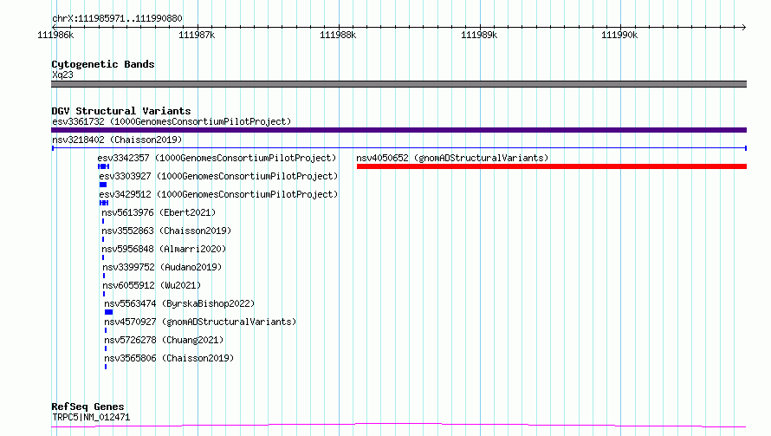This screenshot has width=771, height=436.
Task: Click the nsv4570927 (gnomADStructuralVariants) label
Action: pyautogui.click(x=200, y=322)
